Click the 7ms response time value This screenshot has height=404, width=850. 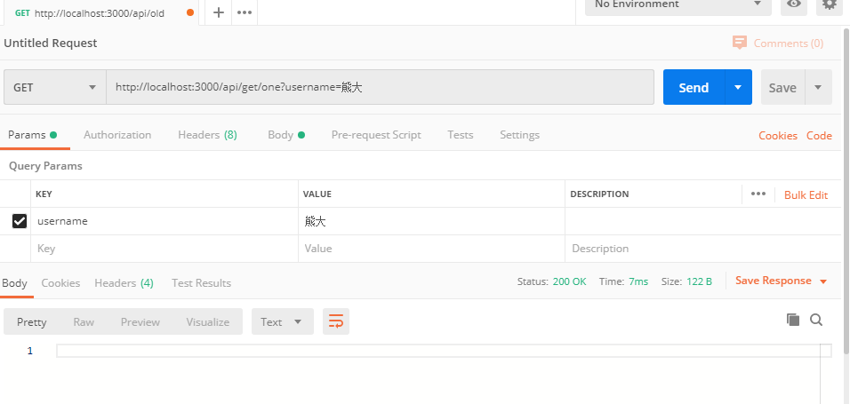click(638, 281)
